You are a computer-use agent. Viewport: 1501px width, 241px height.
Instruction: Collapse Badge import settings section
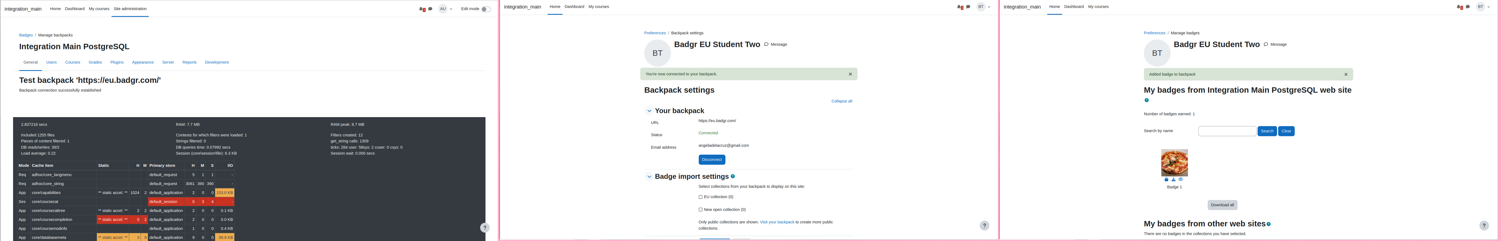(649, 176)
